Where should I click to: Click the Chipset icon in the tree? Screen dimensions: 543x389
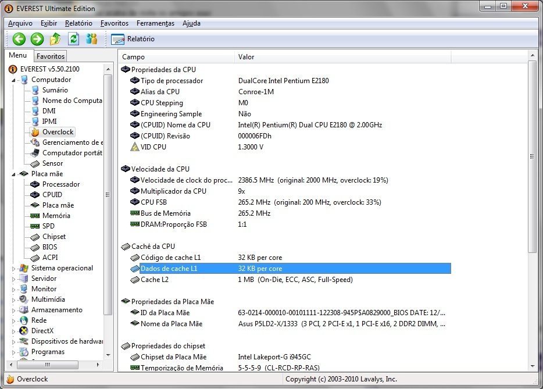pos(35,237)
